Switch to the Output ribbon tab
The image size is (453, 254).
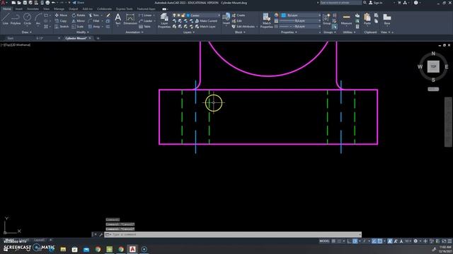tap(73, 9)
